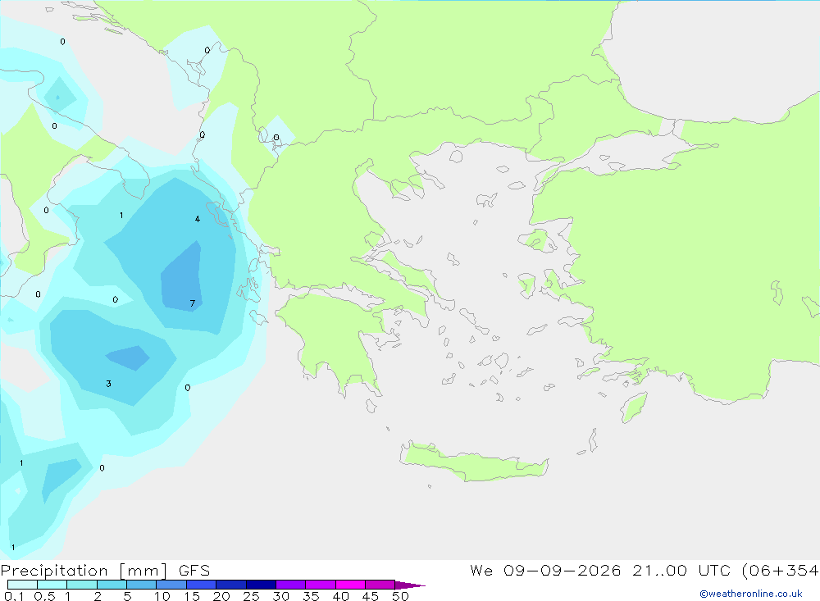820x601 pixels.
Task: Pick the magenta legend swatch between 40 and 45
Action: (x=350, y=585)
